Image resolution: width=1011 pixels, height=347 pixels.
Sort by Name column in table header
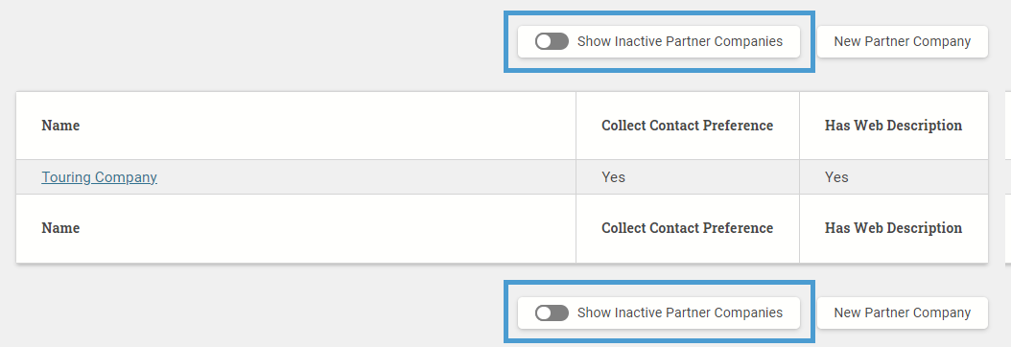[60, 126]
